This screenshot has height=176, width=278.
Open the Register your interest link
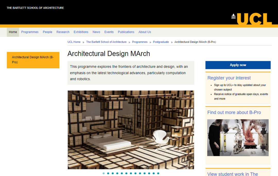[229, 78]
